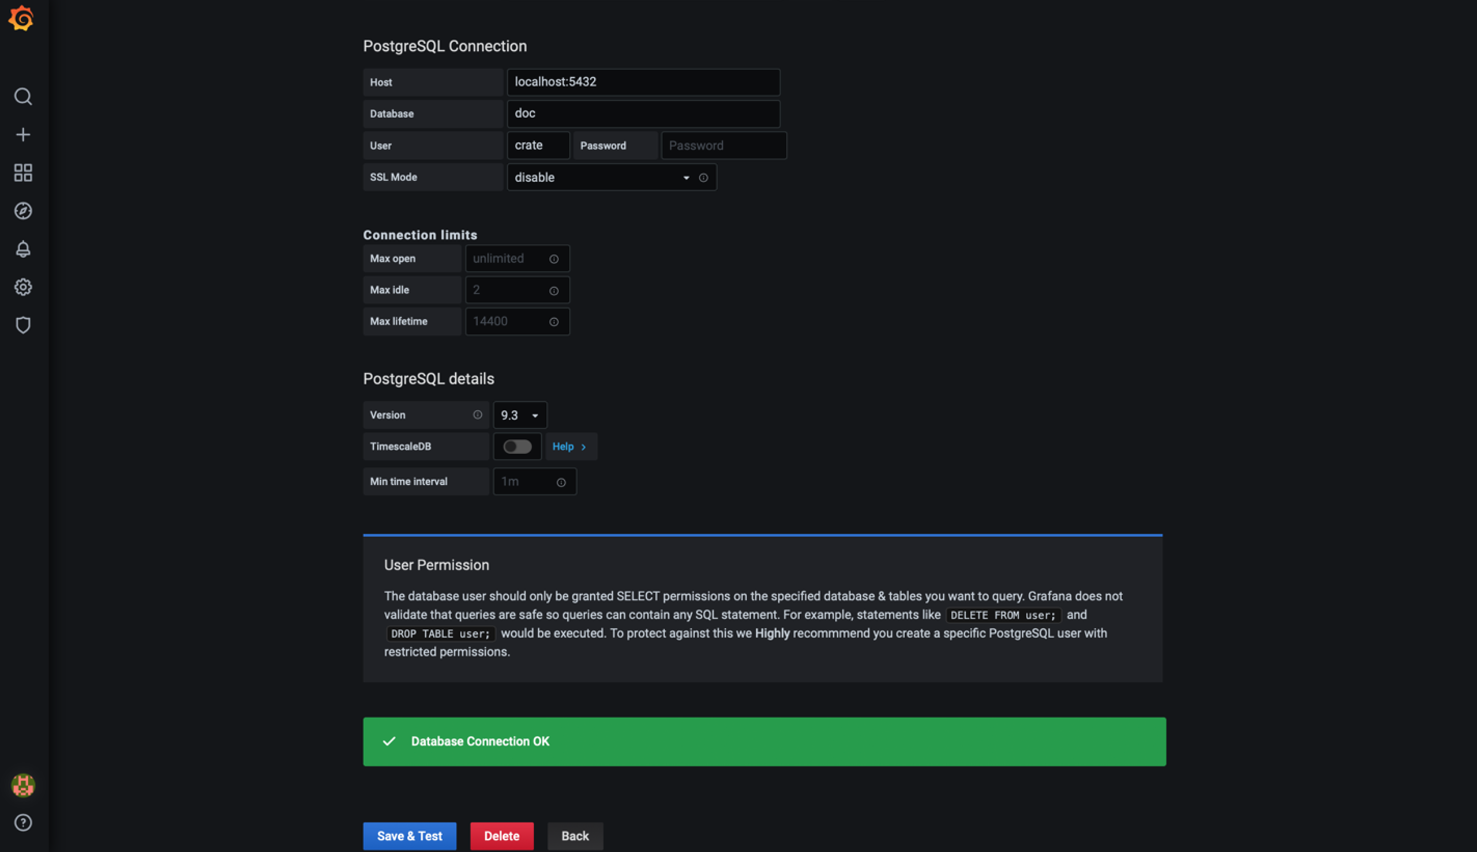Image resolution: width=1477 pixels, height=852 pixels.
Task: Edit the User field crate
Action: click(x=538, y=145)
